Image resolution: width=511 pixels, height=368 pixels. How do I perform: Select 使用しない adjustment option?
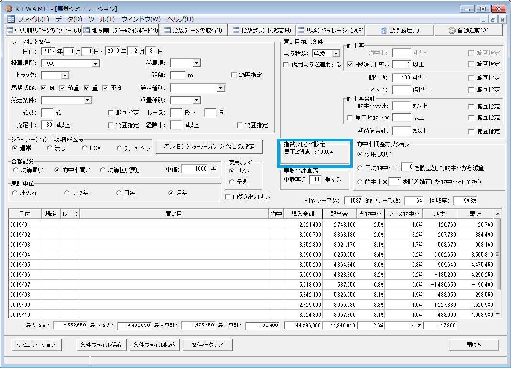359,154
